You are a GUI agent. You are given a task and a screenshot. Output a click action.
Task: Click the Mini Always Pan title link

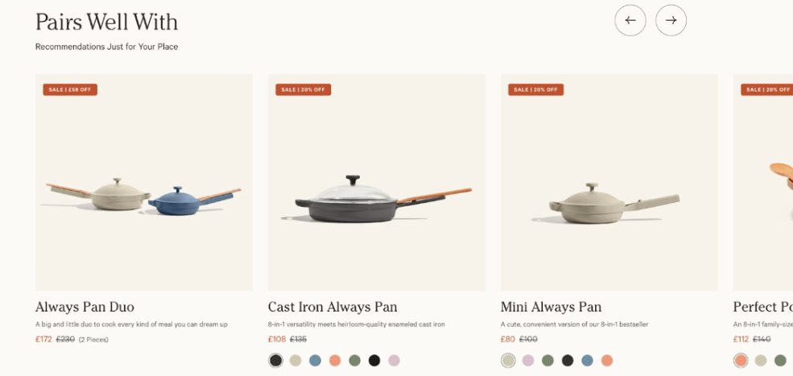pyautogui.click(x=551, y=308)
